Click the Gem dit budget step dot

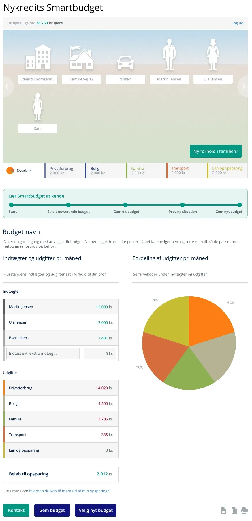point(125,205)
